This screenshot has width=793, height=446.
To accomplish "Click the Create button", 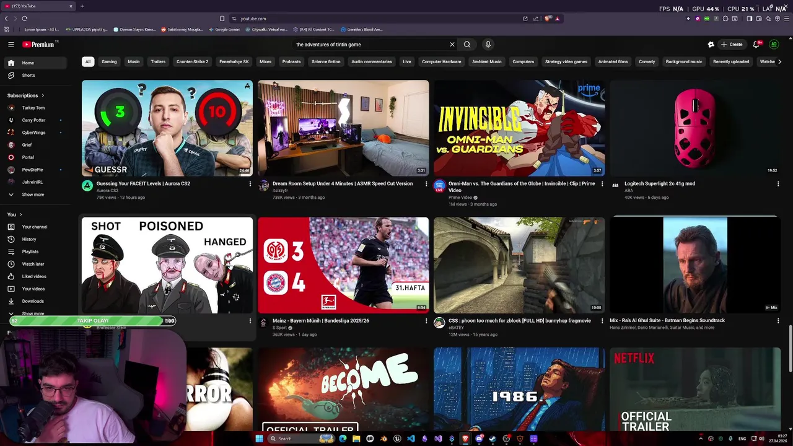I will [x=732, y=45].
